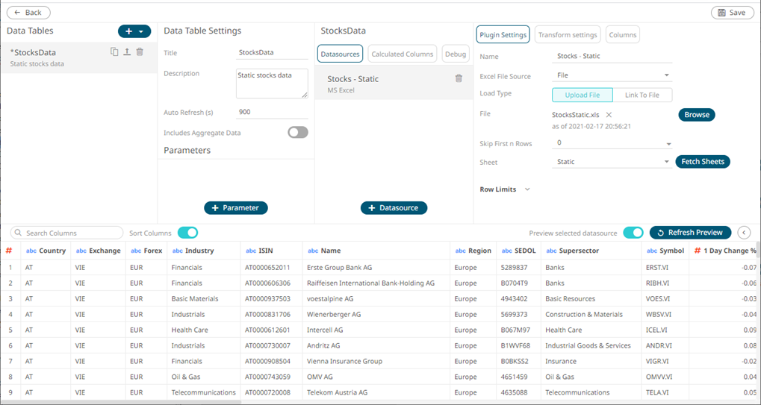
Task: Copy the StocksData data table
Action: [x=114, y=52]
